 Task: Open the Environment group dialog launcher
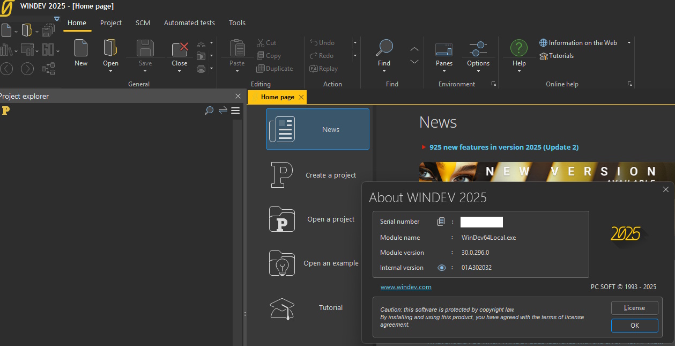(x=494, y=84)
